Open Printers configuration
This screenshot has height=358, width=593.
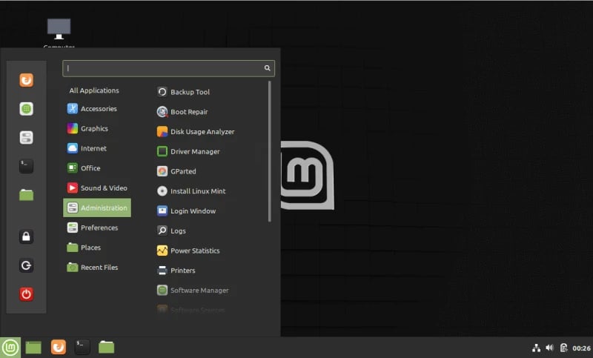[x=176, y=271]
